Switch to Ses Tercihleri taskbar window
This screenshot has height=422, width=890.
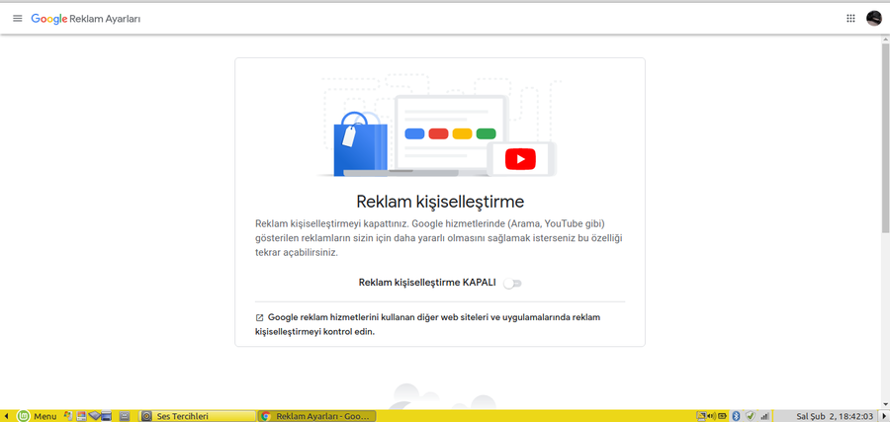(x=197, y=416)
